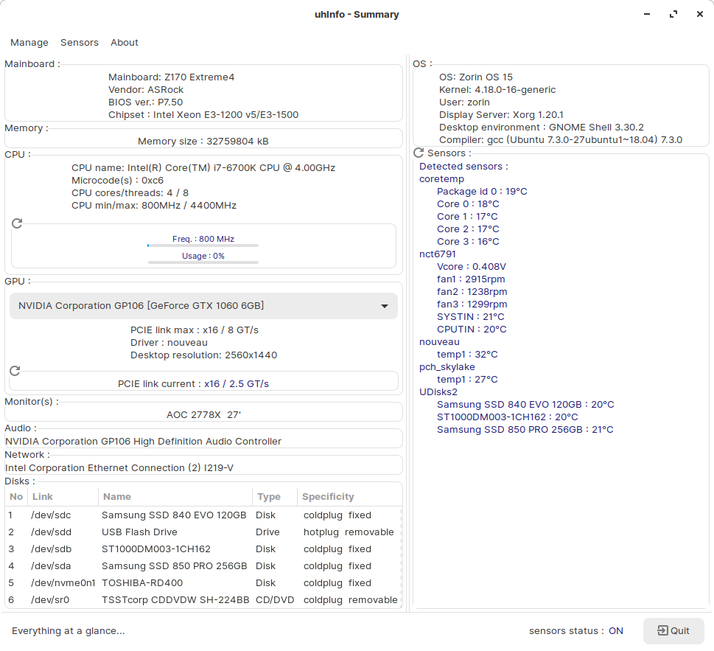Click the 'Memory size : 32759804 kB' value
Image resolution: width=714 pixels, height=651 pixels.
coord(203,142)
